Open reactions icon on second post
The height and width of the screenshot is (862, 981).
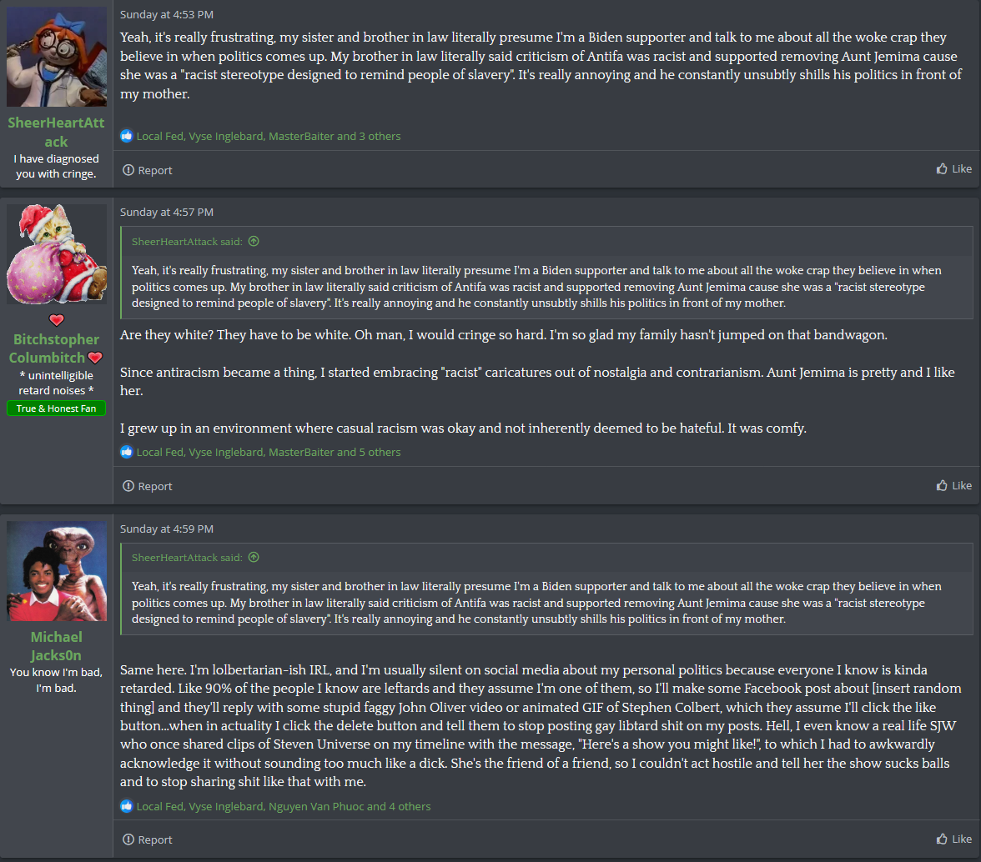[x=127, y=451]
